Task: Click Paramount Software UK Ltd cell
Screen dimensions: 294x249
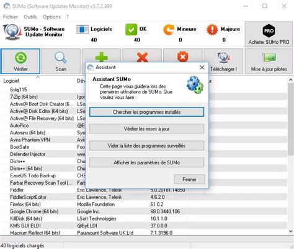Action: coord(105,233)
